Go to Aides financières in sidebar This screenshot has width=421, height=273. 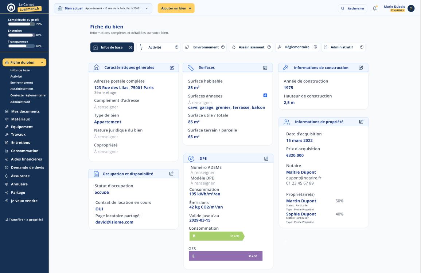click(x=26, y=159)
